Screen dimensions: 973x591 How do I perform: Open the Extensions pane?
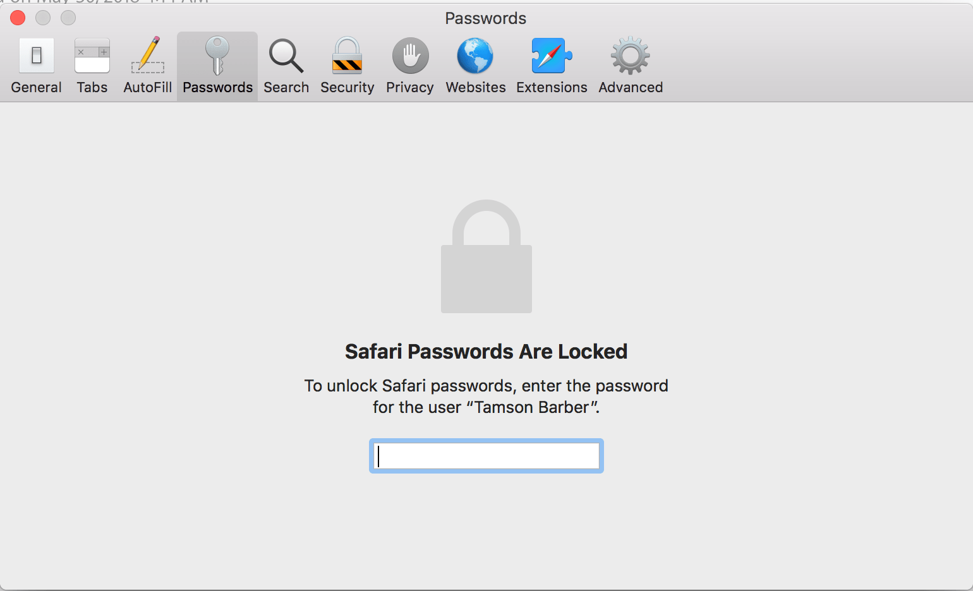tap(551, 63)
